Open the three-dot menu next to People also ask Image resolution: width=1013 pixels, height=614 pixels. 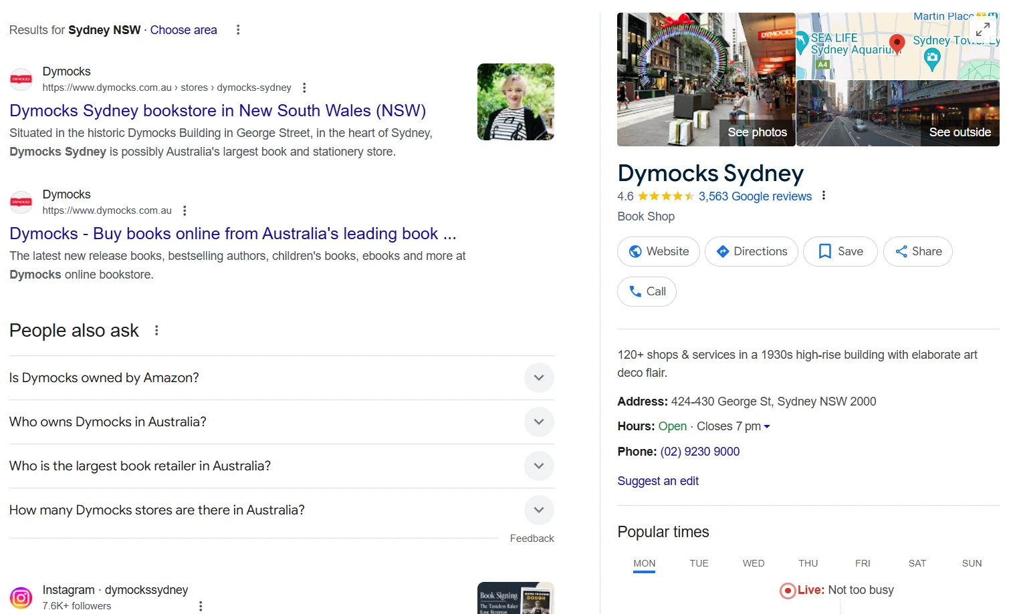tap(156, 329)
